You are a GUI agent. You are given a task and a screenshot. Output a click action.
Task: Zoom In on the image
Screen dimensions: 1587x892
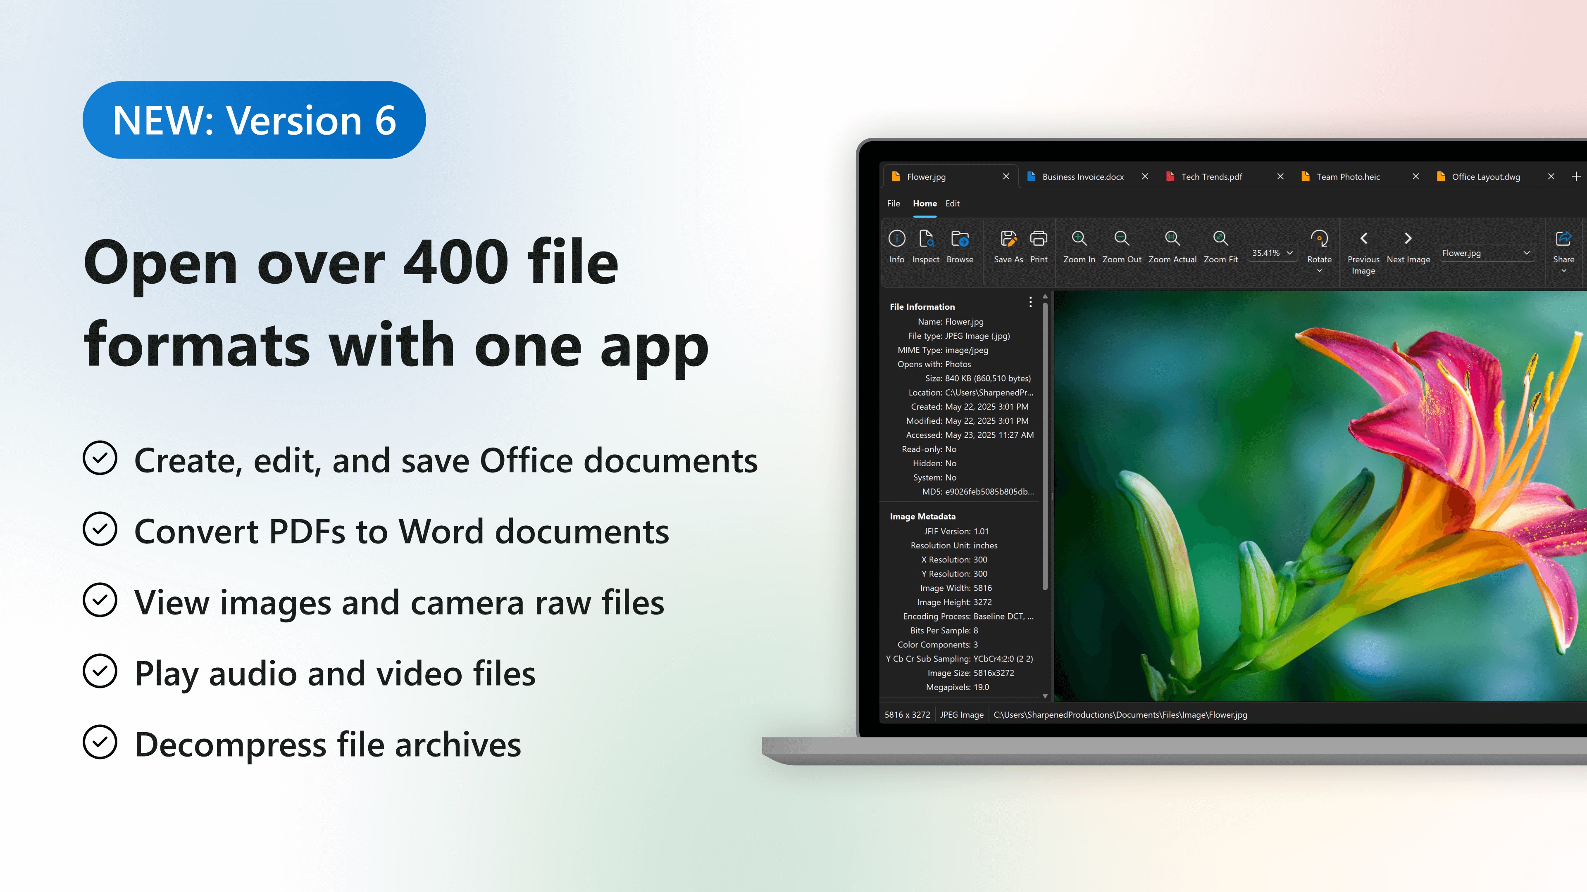(x=1079, y=239)
